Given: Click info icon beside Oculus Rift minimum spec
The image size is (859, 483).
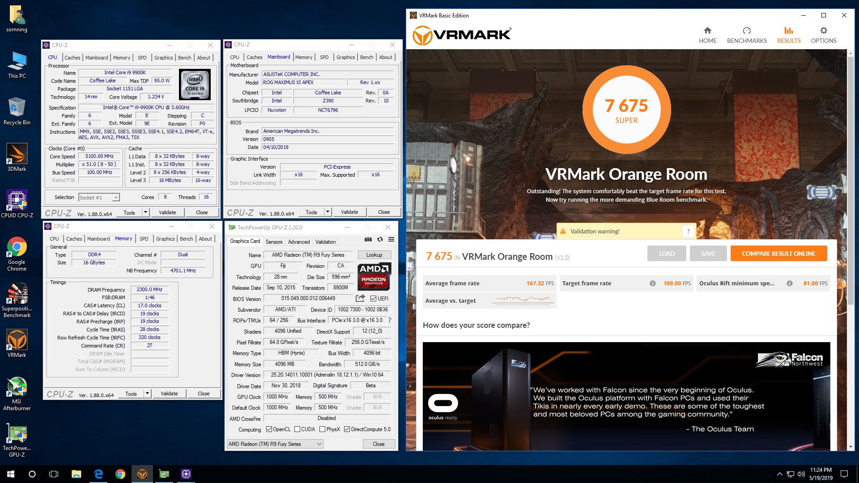Looking at the screenshot, I should point(790,284).
